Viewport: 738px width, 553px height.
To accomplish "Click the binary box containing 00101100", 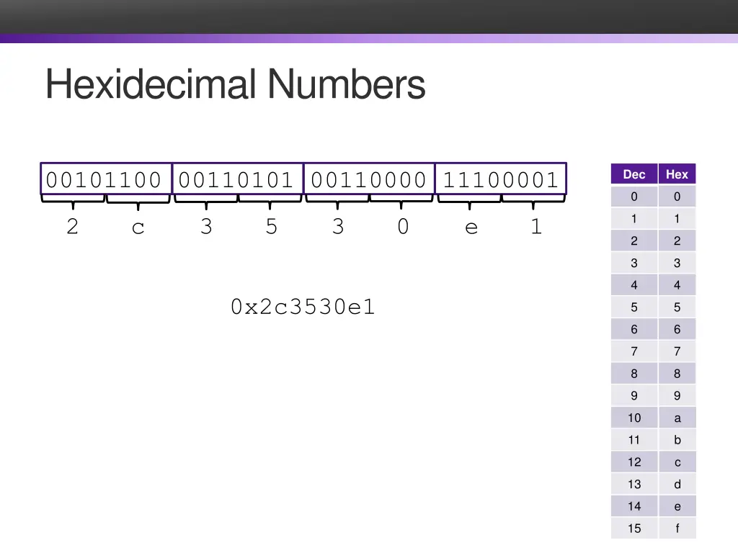I will pyautogui.click(x=105, y=179).
